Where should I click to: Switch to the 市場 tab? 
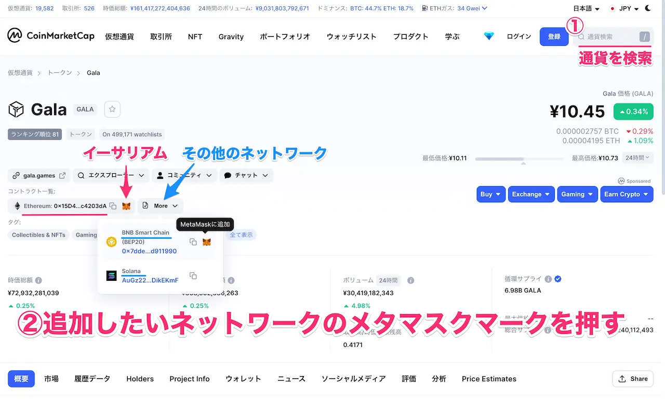[51, 379]
